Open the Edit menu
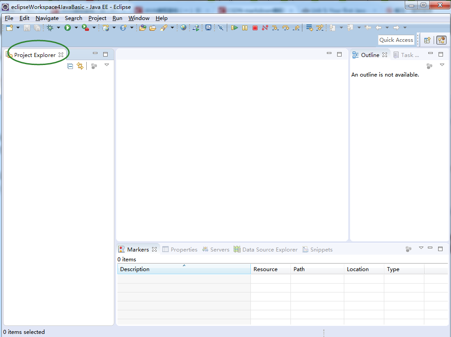451x337 pixels. 24,18
